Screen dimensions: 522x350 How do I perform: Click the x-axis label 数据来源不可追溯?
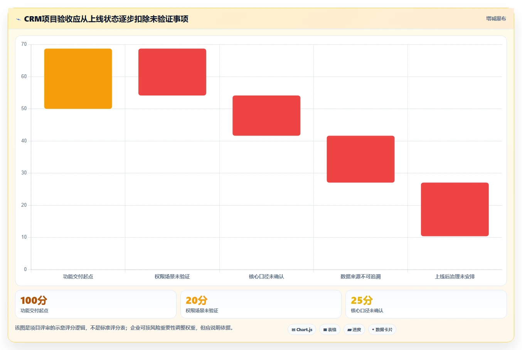tap(360, 276)
